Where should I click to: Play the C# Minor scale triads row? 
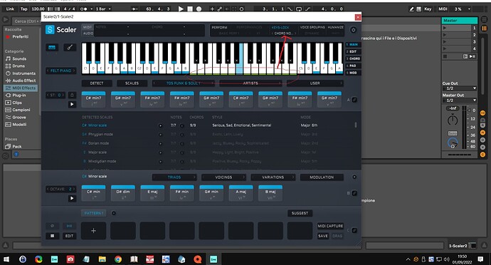(72, 198)
